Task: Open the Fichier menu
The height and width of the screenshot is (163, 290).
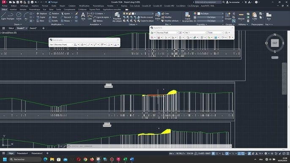Action: (4, 6)
